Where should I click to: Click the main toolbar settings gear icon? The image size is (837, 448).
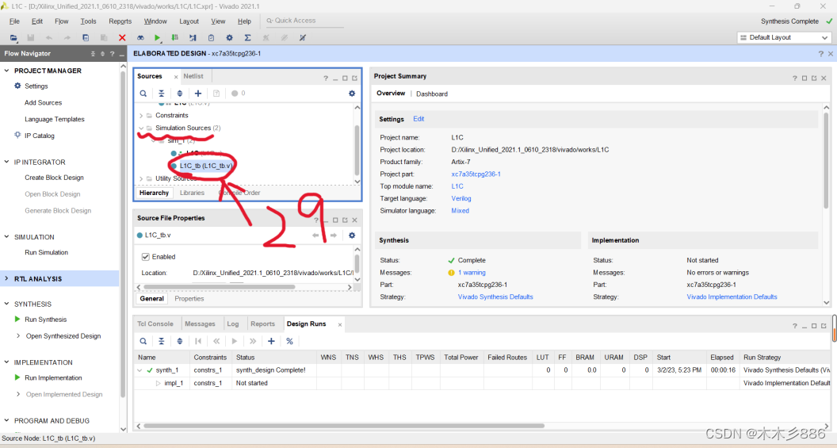tap(230, 38)
